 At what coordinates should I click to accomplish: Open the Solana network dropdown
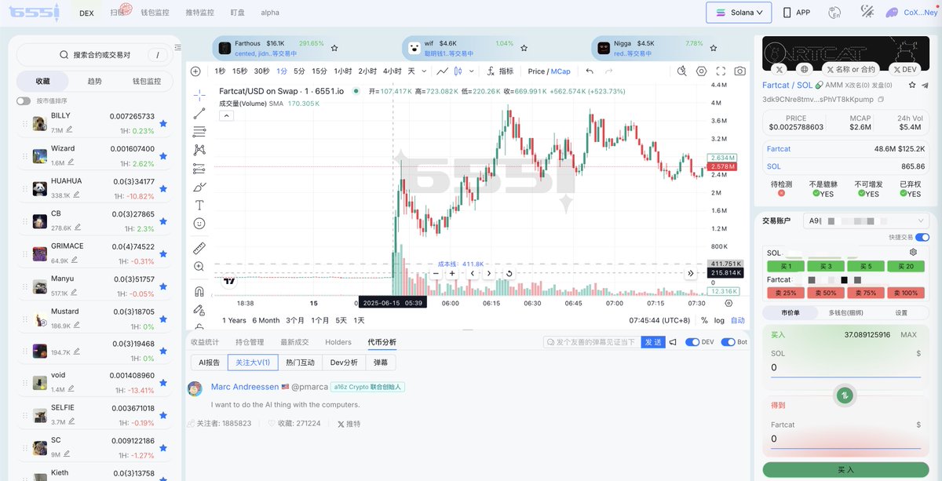point(739,13)
